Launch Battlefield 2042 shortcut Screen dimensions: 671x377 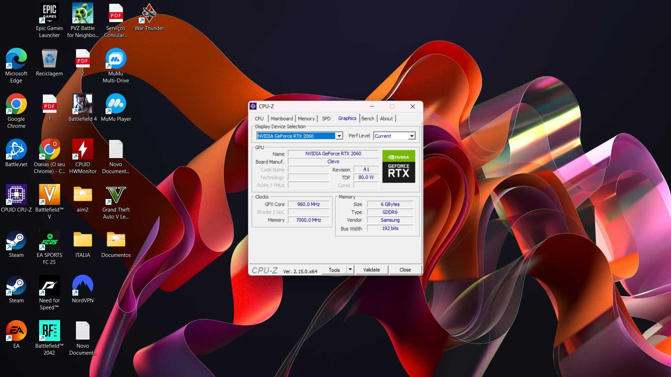(x=49, y=338)
